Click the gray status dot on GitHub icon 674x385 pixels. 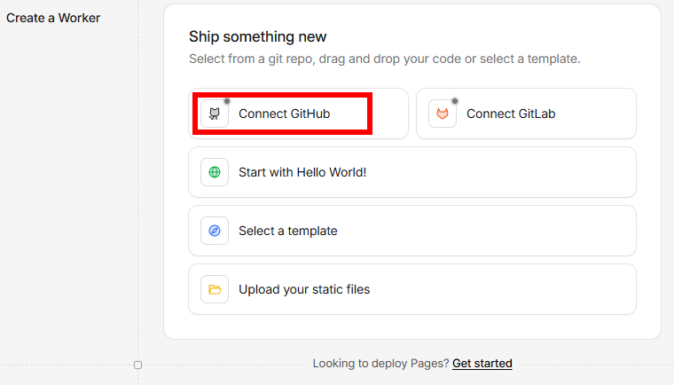[227, 101]
